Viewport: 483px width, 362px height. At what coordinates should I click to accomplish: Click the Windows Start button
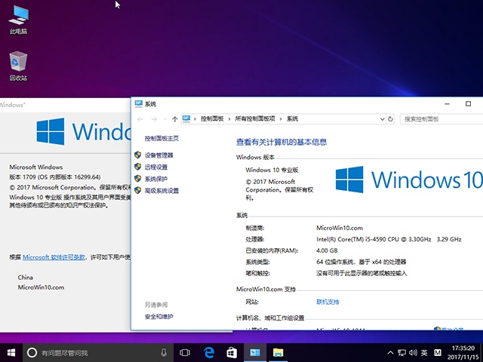click(11, 352)
